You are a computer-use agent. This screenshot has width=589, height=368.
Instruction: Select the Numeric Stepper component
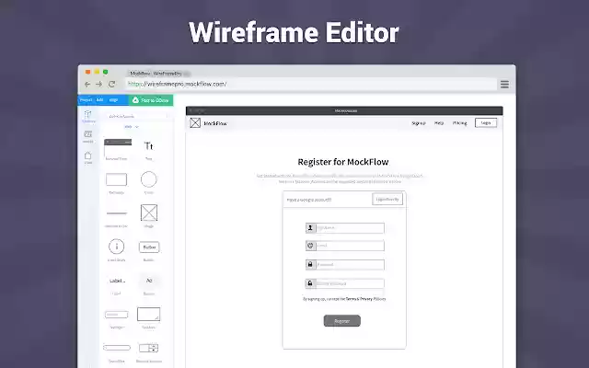click(149, 351)
